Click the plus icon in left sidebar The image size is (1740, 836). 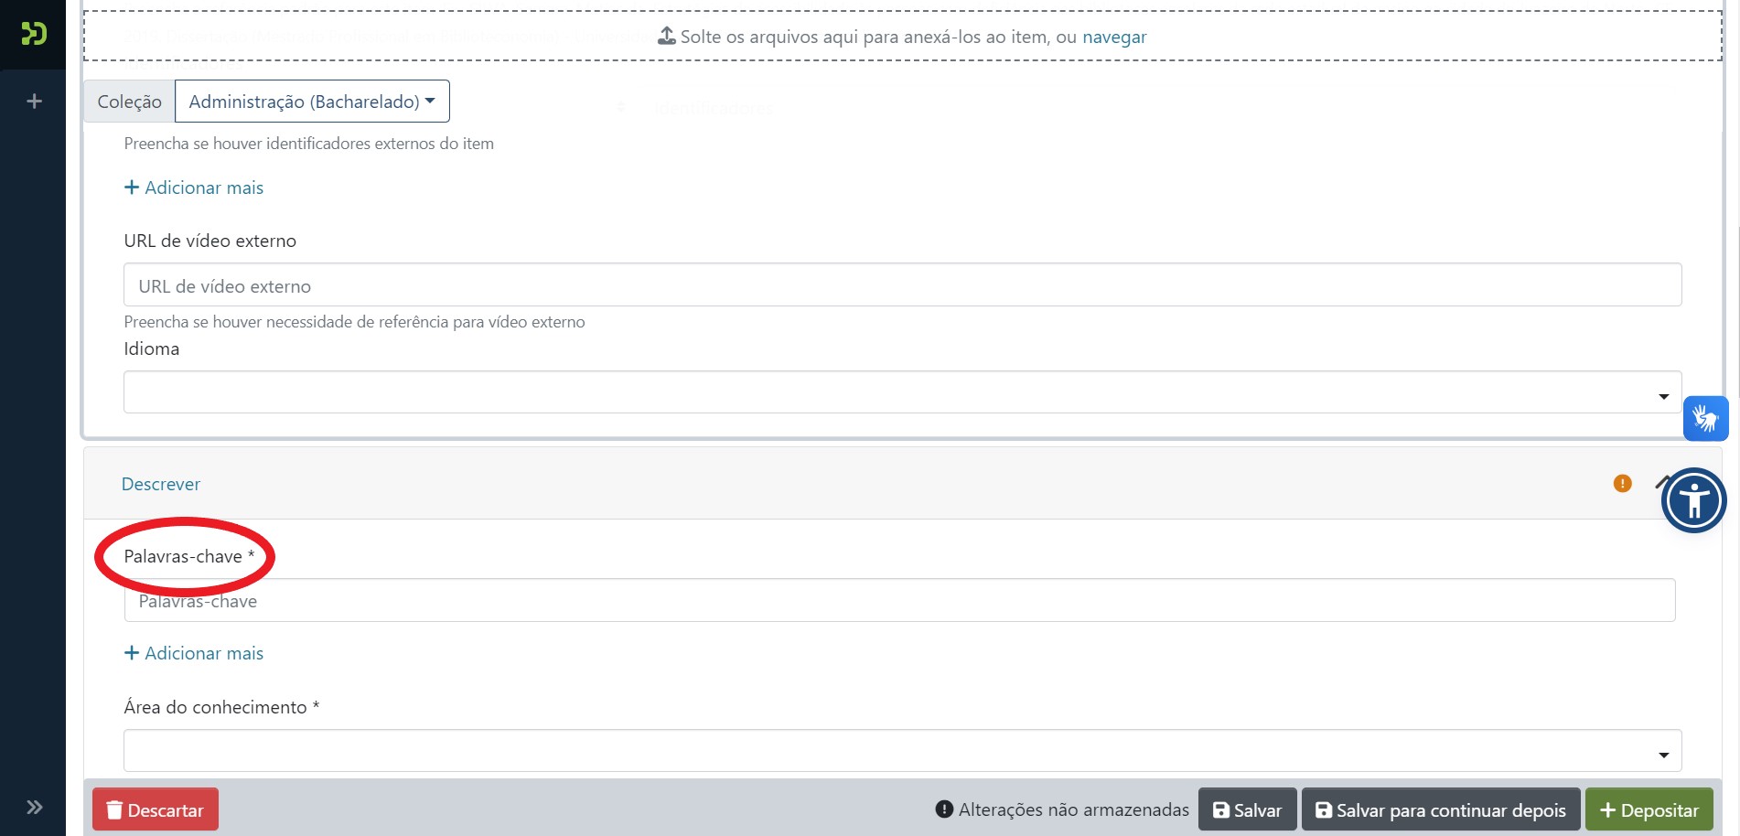[x=35, y=102]
